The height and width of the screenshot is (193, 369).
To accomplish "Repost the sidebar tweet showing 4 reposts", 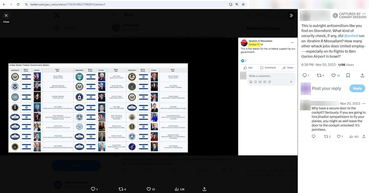I will (320, 75).
